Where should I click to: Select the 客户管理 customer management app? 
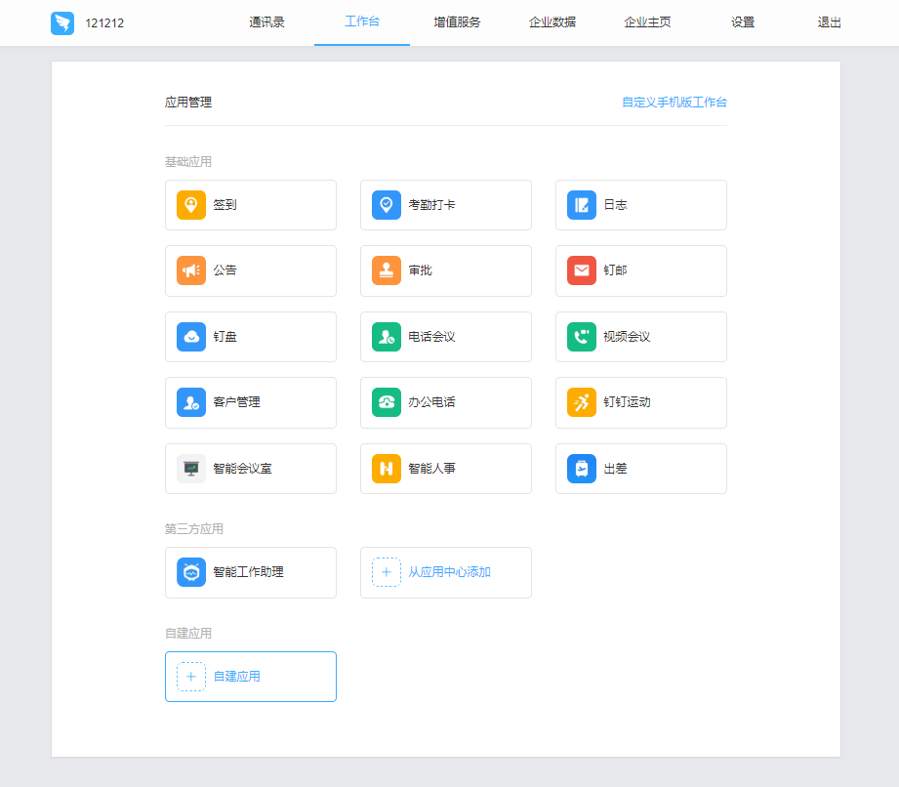[x=250, y=402]
